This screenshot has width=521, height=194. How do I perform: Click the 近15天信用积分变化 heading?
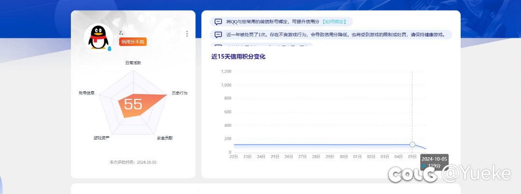(x=238, y=57)
